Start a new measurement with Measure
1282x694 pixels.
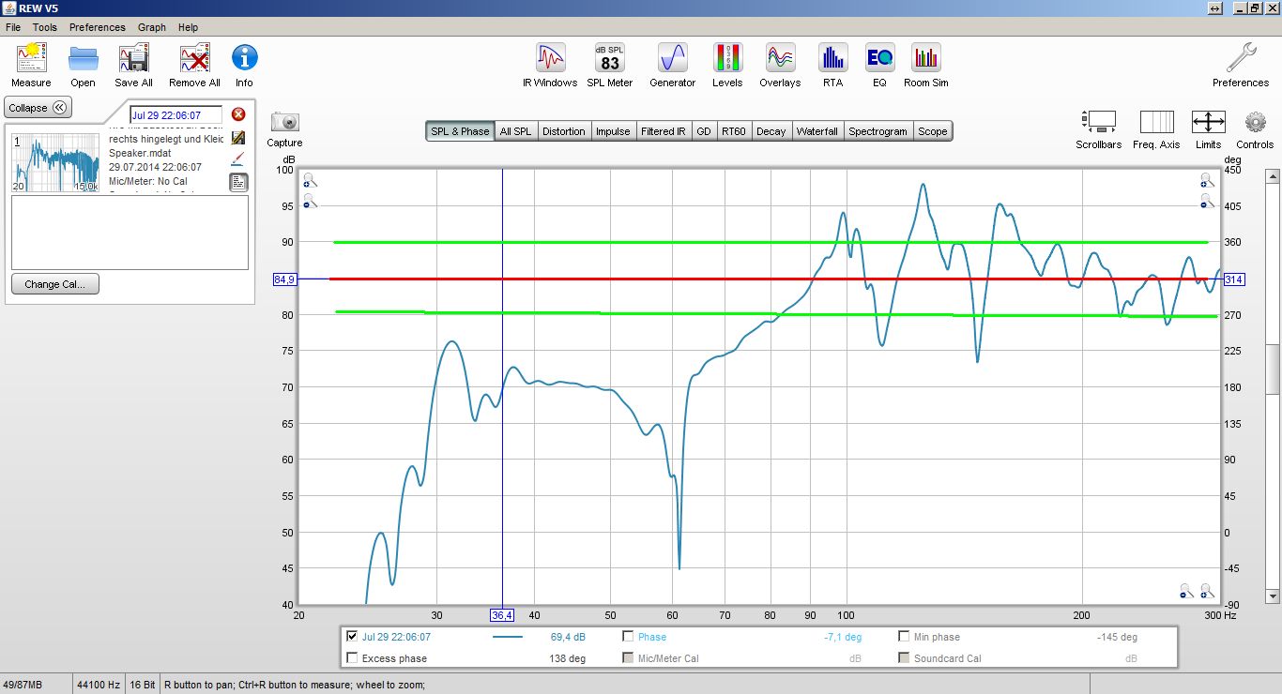[31, 66]
